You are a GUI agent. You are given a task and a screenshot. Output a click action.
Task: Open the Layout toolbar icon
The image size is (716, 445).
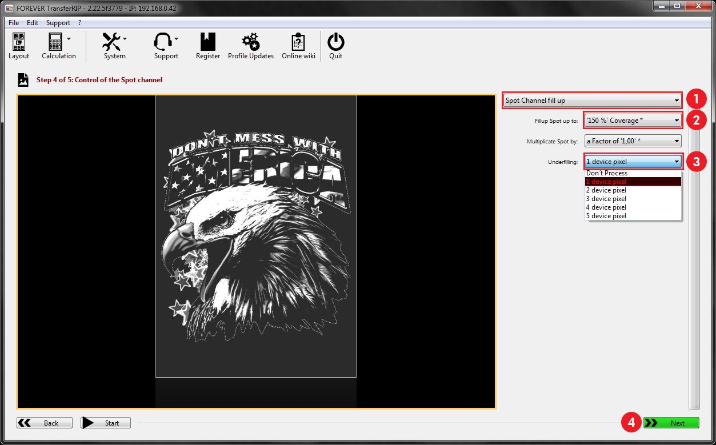(x=19, y=45)
